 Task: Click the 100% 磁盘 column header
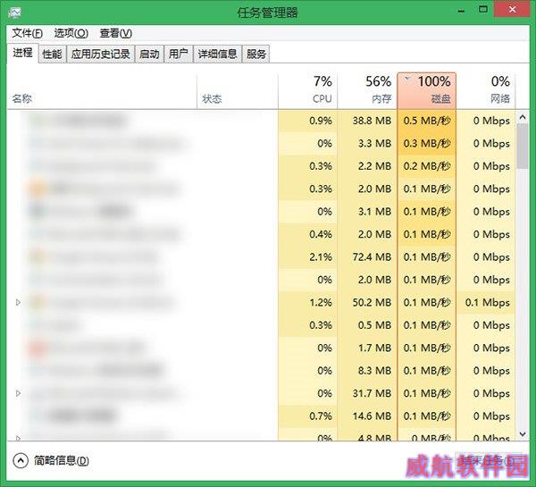click(427, 91)
